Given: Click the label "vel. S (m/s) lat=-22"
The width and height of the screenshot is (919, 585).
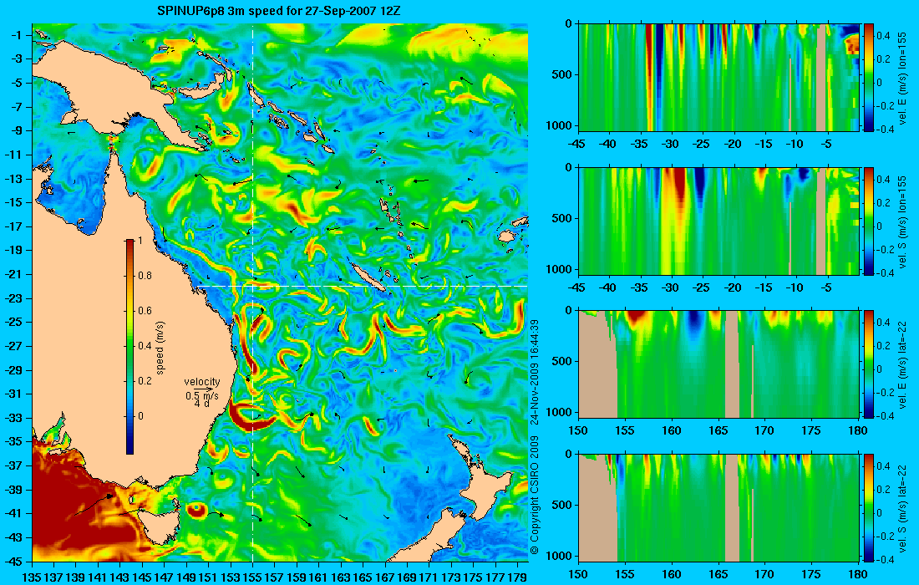Looking at the screenshot, I should tap(903, 507).
